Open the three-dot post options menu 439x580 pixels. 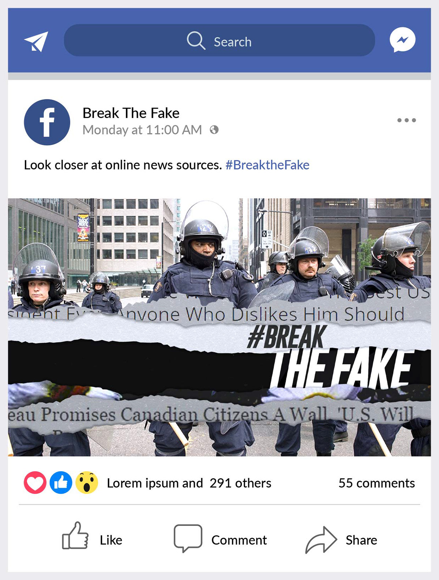pos(406,120)
